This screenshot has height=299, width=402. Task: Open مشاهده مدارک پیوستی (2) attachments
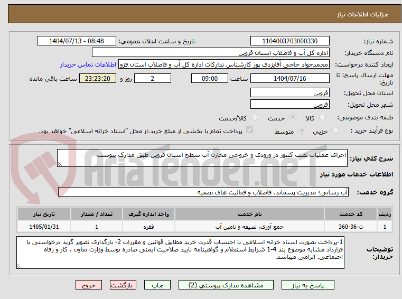226,285
